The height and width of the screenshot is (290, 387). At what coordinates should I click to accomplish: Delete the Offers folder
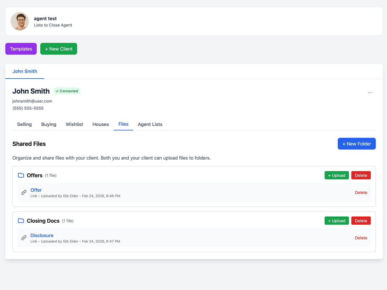tap(361, 175)
